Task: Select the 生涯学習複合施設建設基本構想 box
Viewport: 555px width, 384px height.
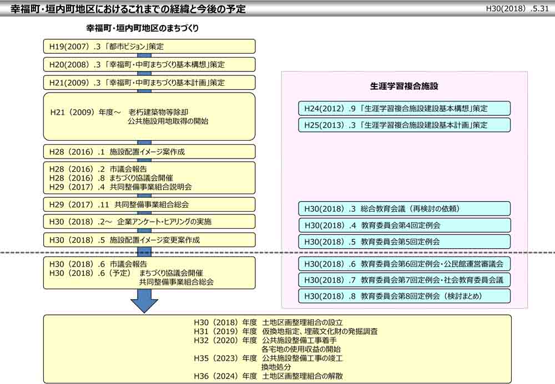Action: coord(404,109)
